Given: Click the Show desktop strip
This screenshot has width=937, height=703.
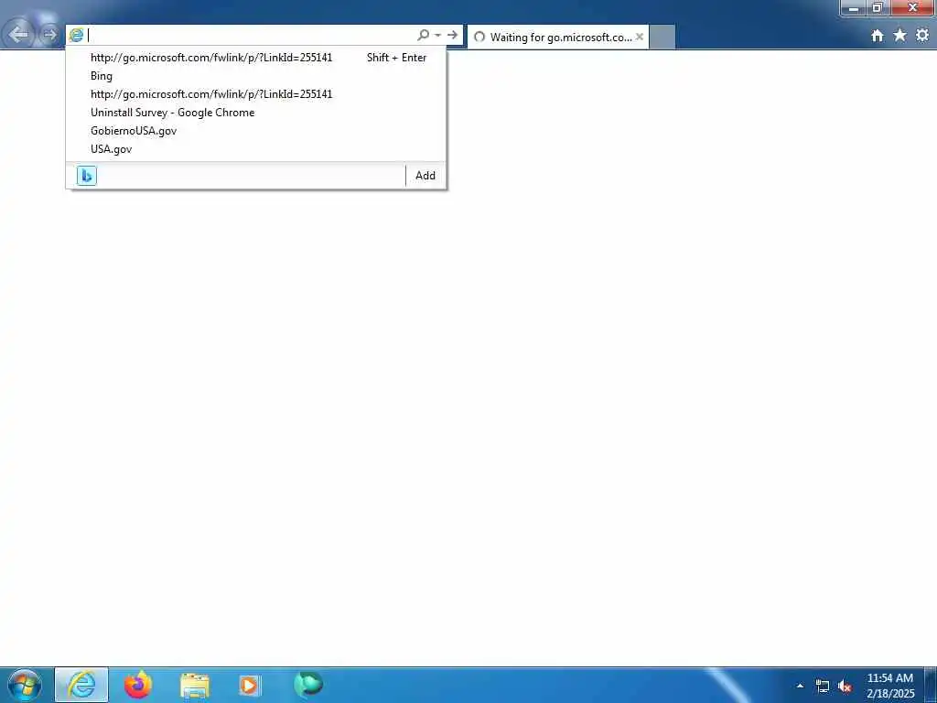Looking at the screenshot, I should pos(931,685).
